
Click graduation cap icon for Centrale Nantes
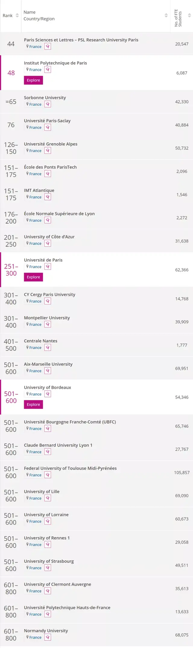point(48,348)
